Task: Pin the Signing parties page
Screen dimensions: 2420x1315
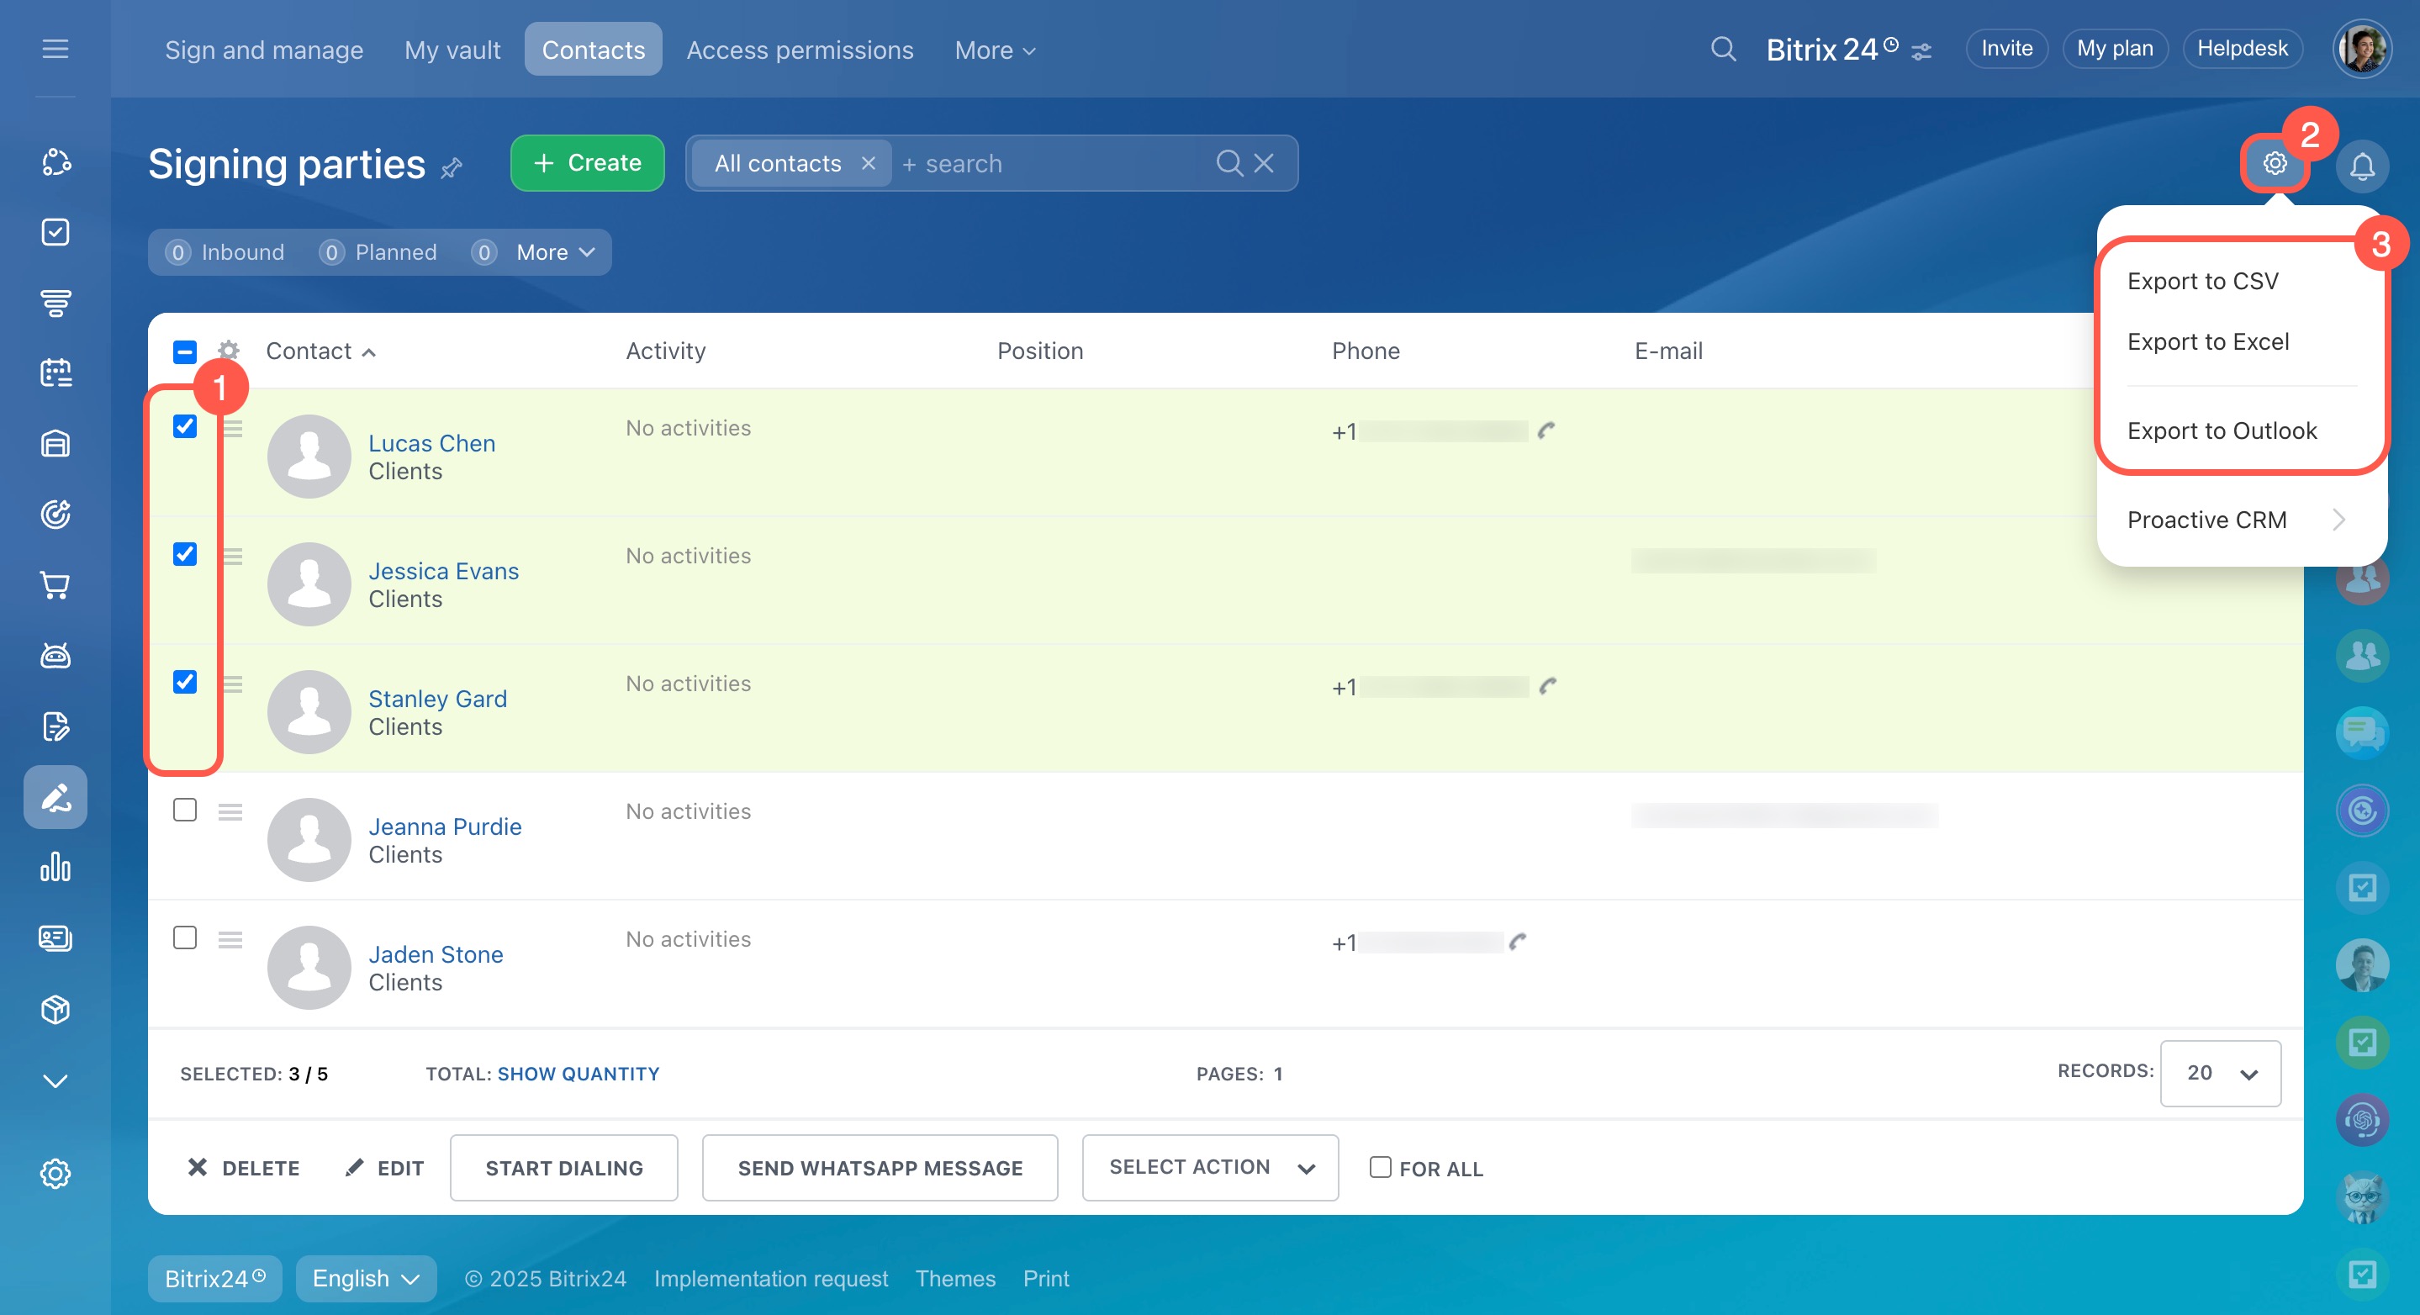Action: point(452,168)
